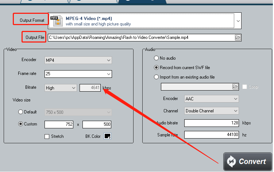Browse for output file folder icon
Viewport: 274px width, 172px height.
coord(238,37)
